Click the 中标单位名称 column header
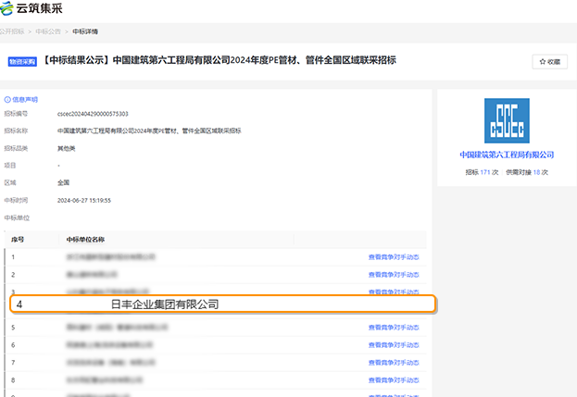The height and width of the screenshot is (397, 577). 85,239
